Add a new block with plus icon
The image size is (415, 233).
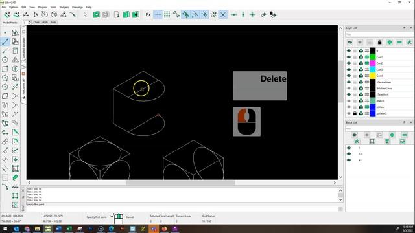click(392, 135)
